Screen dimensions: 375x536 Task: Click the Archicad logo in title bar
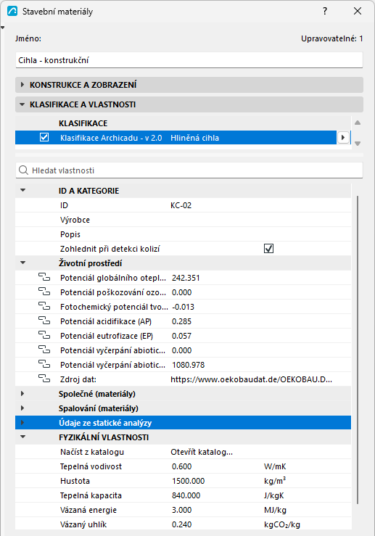coord(12,11)
